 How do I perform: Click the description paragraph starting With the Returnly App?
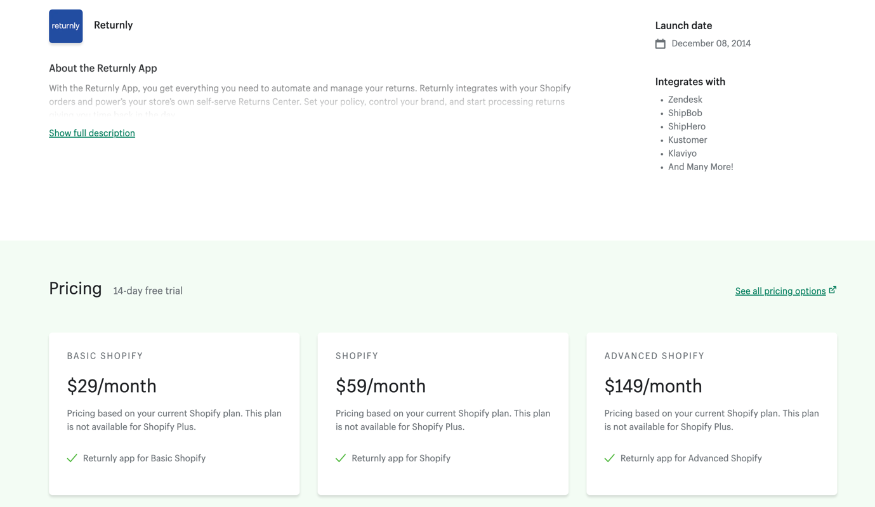tap(310, 102)
